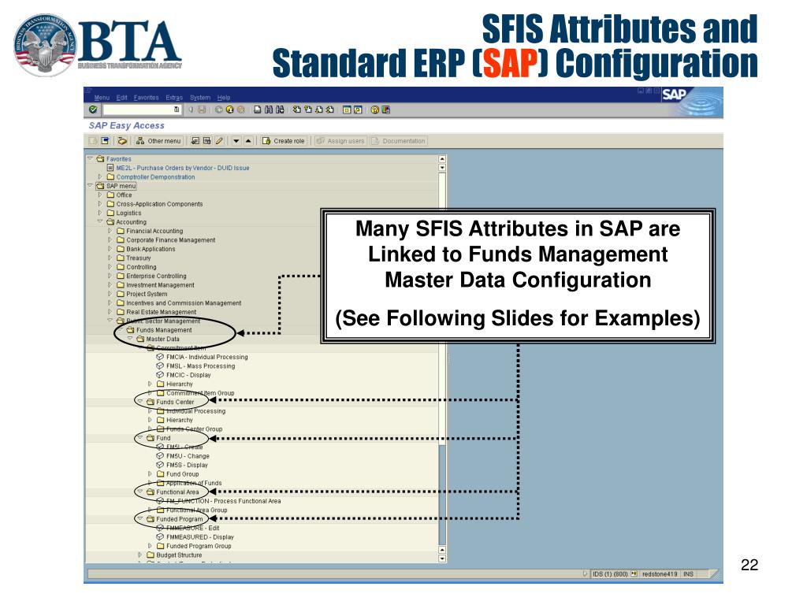Open the Help menu

(x=223, y=98)
